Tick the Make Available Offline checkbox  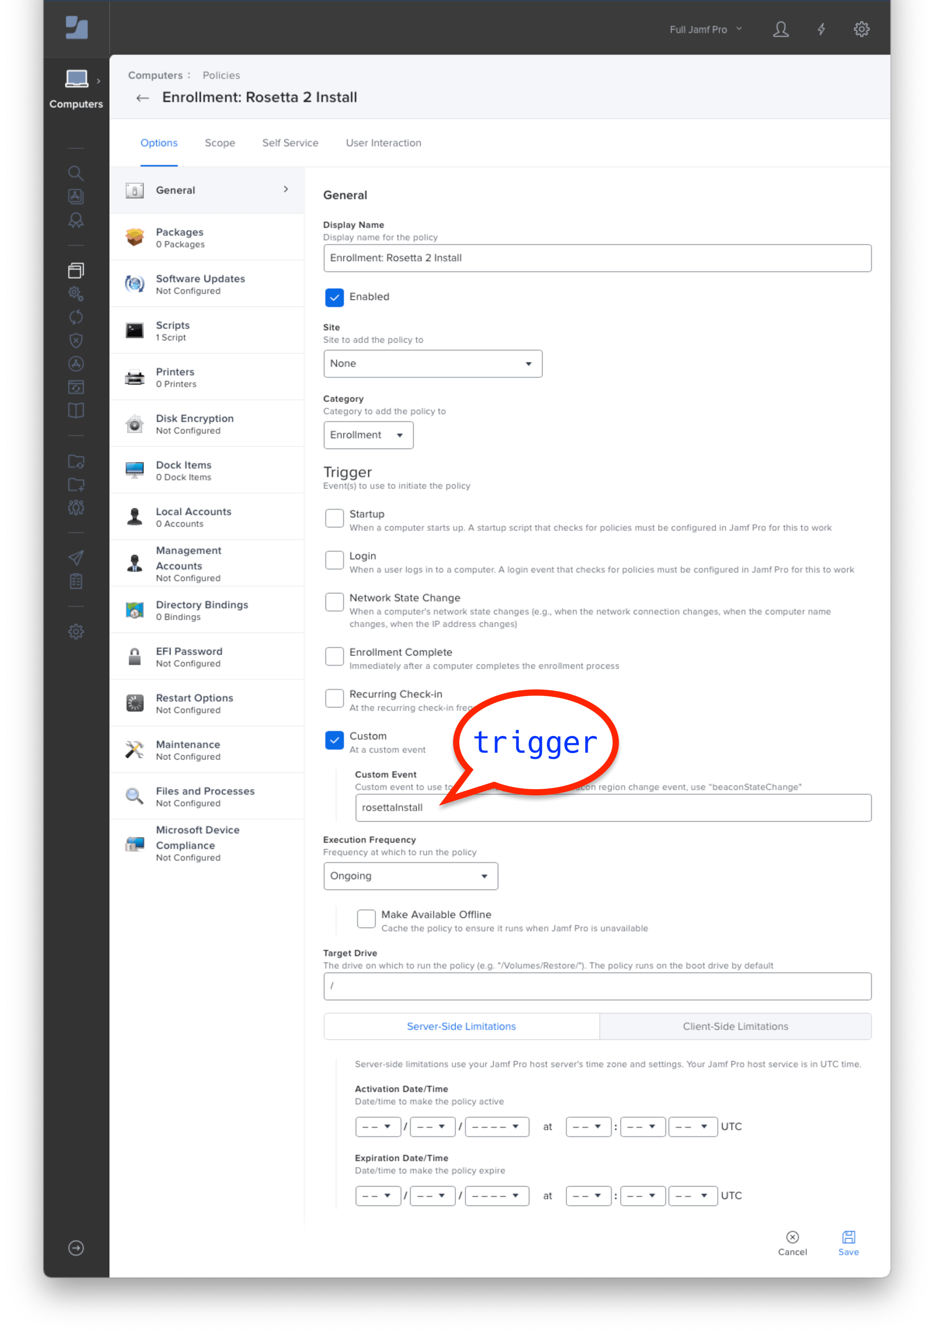(x=366, y=919)
